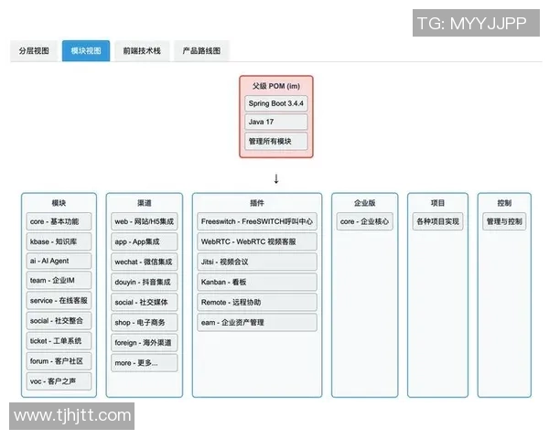Select WebRTC - WebRTC 视频客服 plugin

pos(257,241)
